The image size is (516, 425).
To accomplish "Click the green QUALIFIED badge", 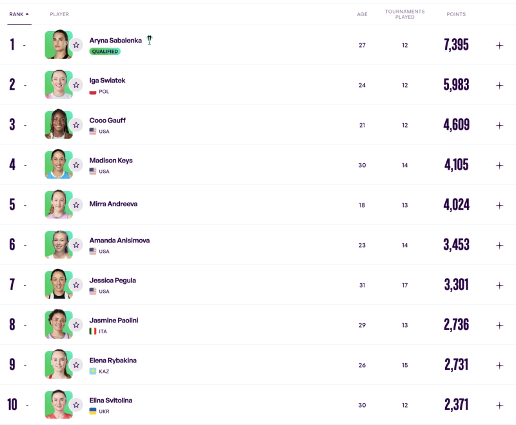I will (x=104, y=52).
